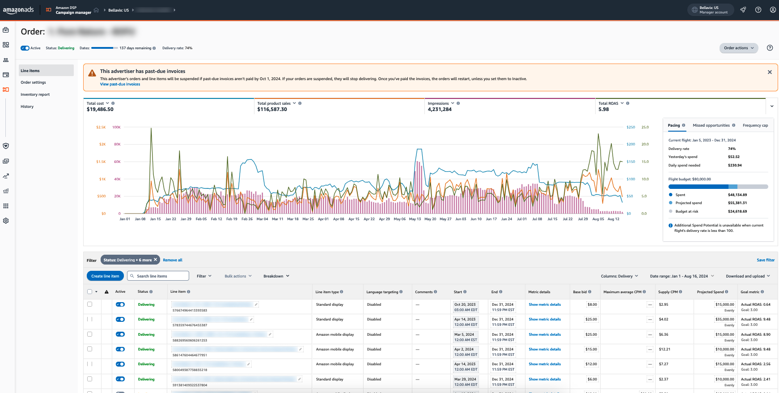Open the help question mark in header
This screenshot has width=779, height=393.
pos(758,10)
